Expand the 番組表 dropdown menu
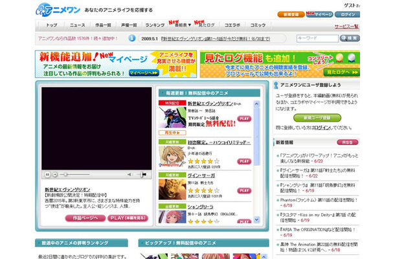This screenshot has height=259, width=395. click(x=183, y=25)
